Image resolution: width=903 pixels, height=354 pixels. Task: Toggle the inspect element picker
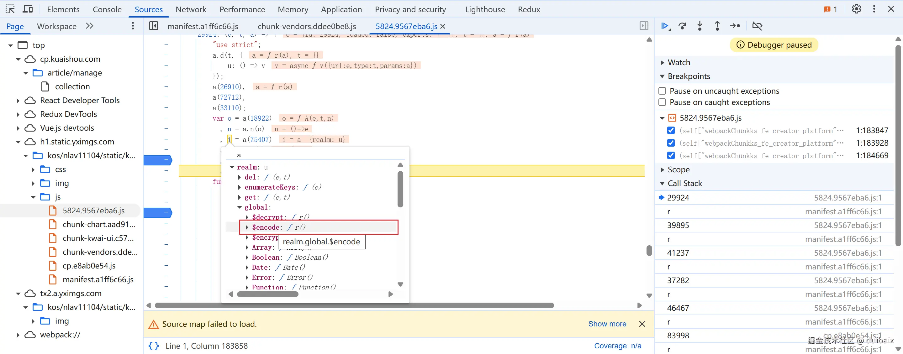pos(10,9)
